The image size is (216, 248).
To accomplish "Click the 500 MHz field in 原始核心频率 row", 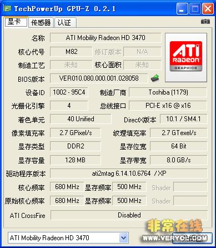I will click(129, 201).
